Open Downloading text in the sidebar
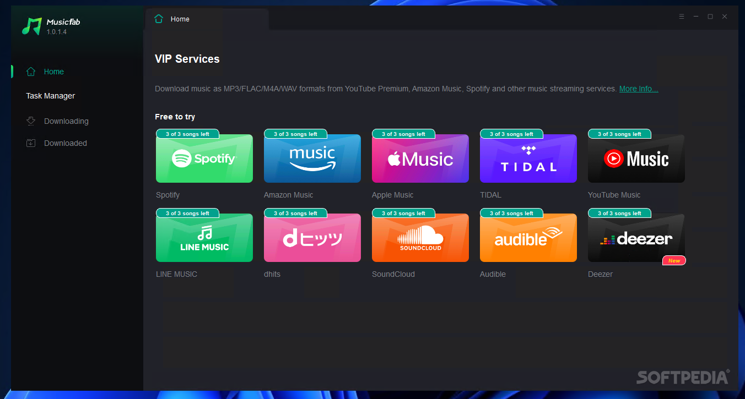 click(66, 121)
